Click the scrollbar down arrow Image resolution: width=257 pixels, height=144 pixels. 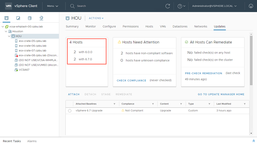[x=251, y=133]
